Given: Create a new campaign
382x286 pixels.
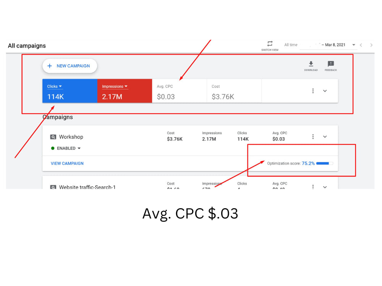Looking at the screenshot, I should [x=70, y=66].
